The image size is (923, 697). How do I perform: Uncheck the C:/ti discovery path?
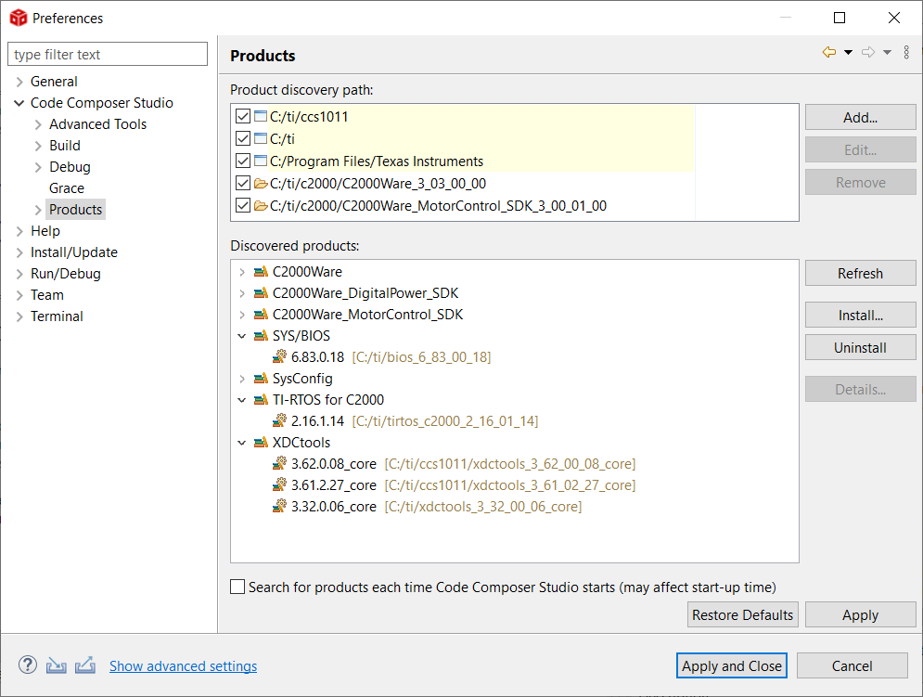pos(242,138)
